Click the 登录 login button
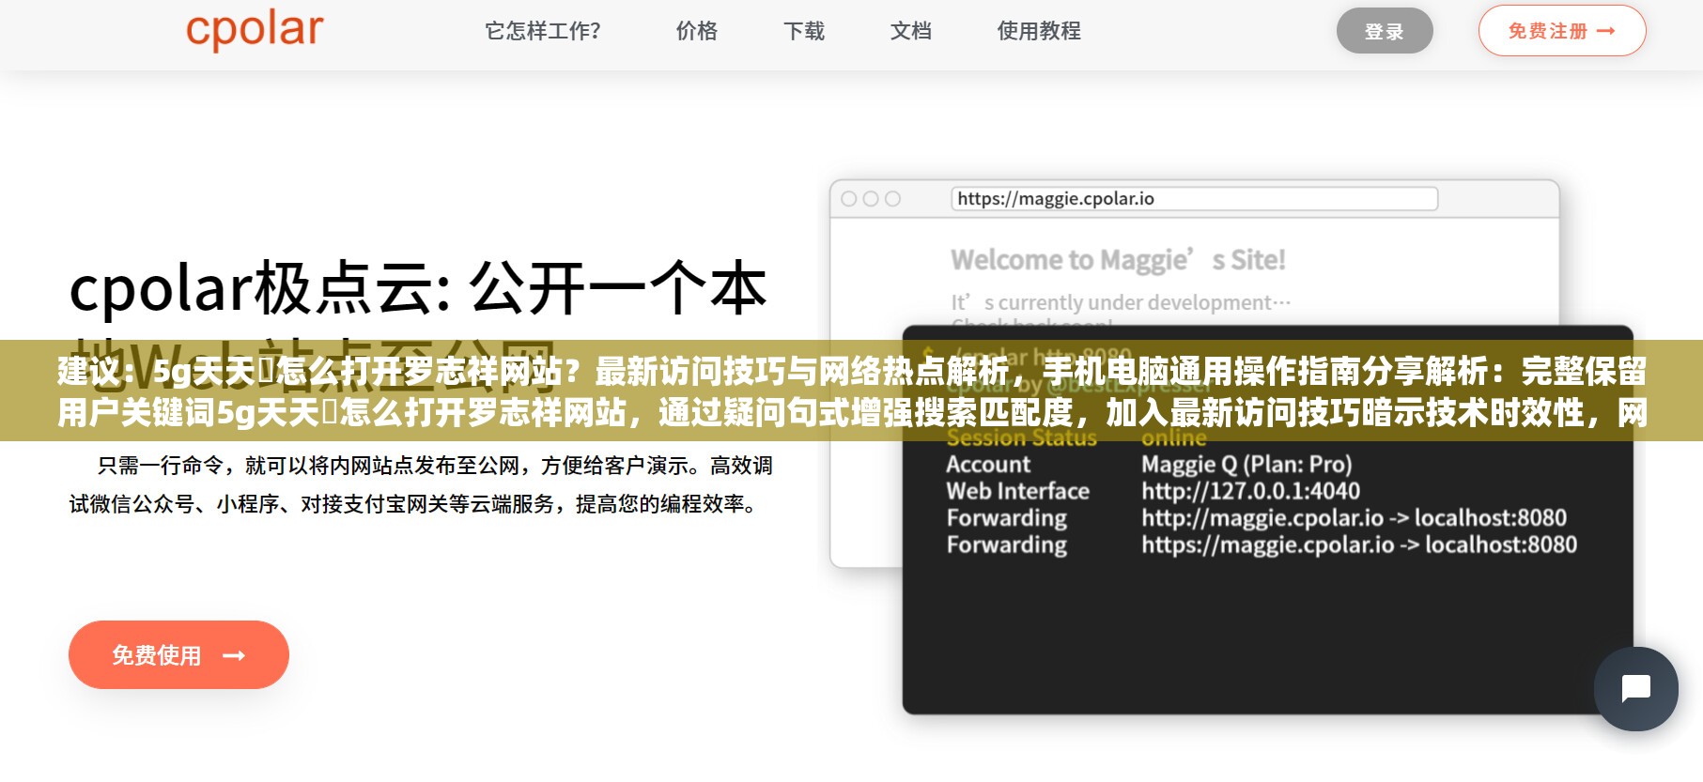The height and width of the screenshot is (782, 1703). [x=1385, y=31]
